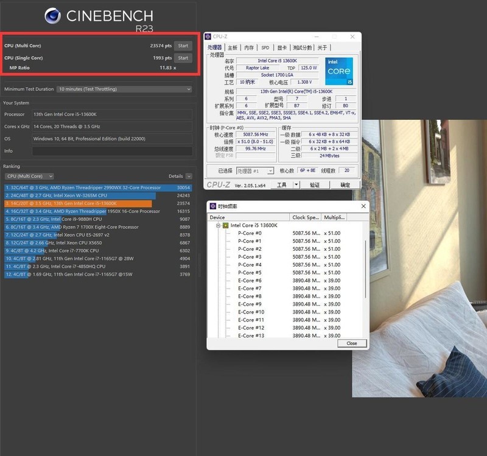The height and width of the screenshot is (456, 487).
Task: Start the CPU Multi Core benchmark
Action: click(x=183, y=44)
